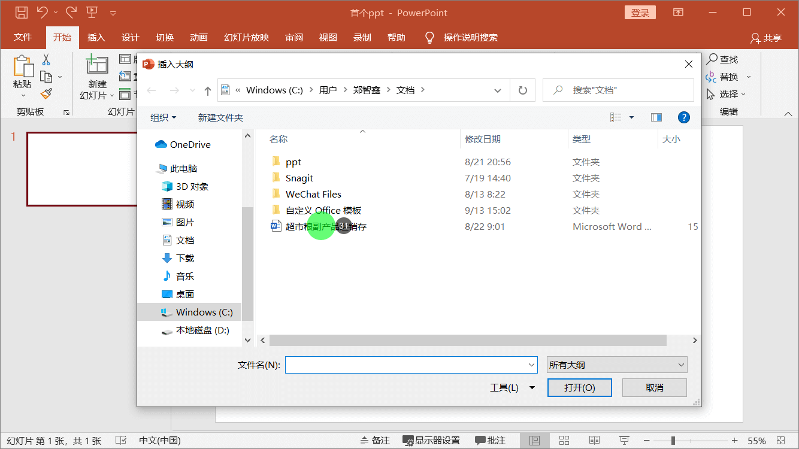Open the 工具 Tools dropdown
Screen dimensions: 799x449
pos(512,387)
